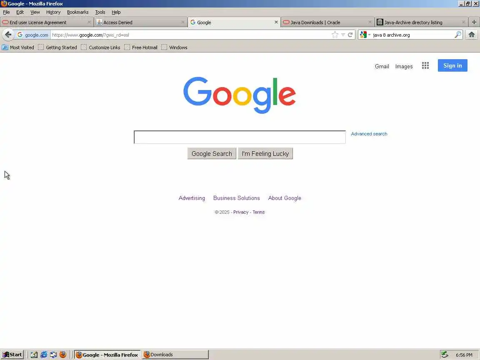Click the 6:56 PM clock
Viewport: 480px width, 360px height.
coord(464,355)
